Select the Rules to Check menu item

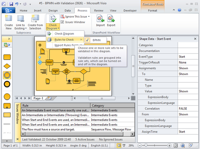[x=65, y=40]
